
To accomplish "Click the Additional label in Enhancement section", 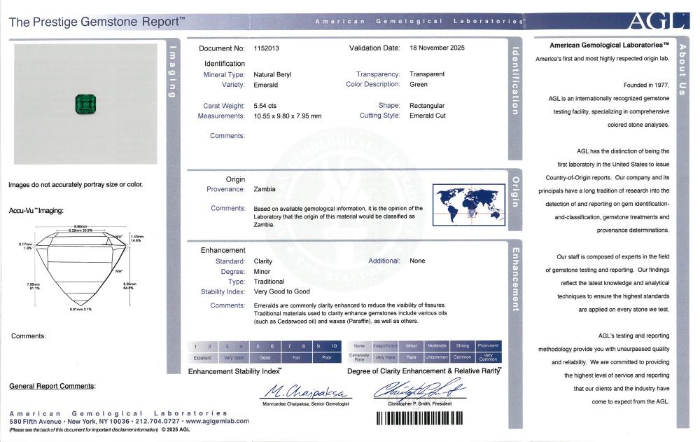I will coord(384,261).
